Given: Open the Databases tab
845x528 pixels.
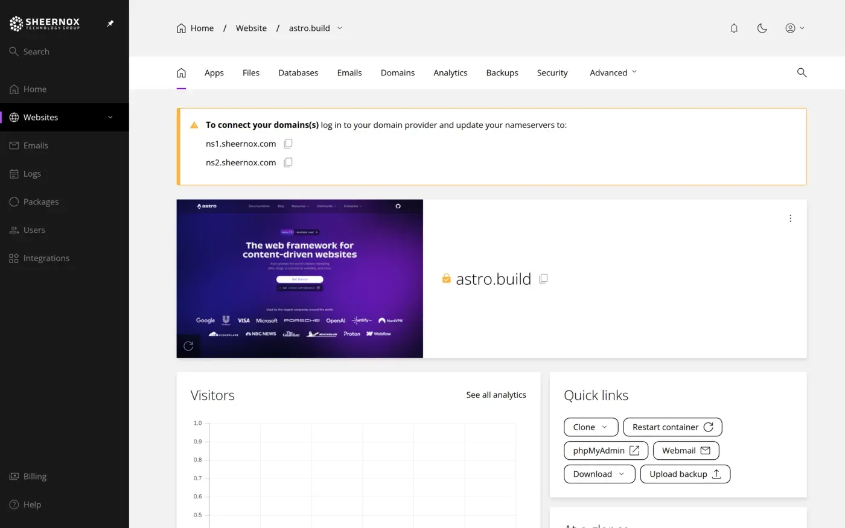Looking at the screenshot, I should point(298,73).
